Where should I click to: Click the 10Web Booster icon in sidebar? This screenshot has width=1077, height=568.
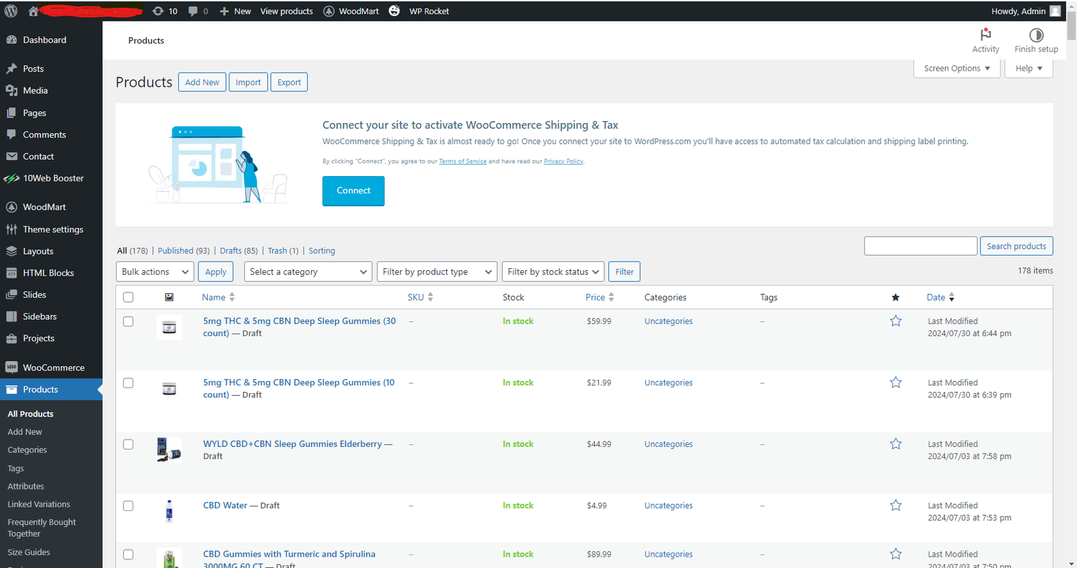click(11, 178)
